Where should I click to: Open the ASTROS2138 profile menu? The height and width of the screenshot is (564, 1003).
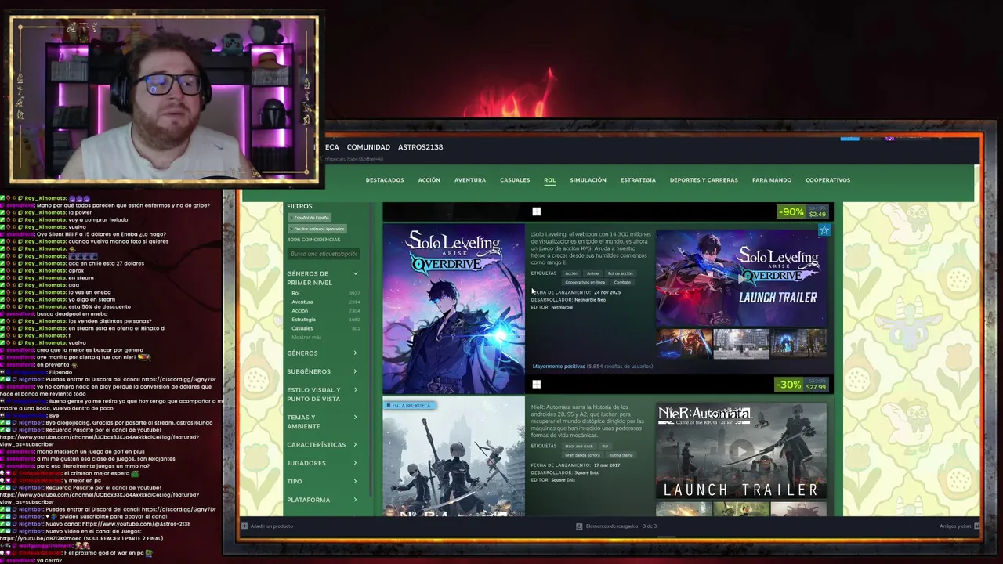(420, 147)
